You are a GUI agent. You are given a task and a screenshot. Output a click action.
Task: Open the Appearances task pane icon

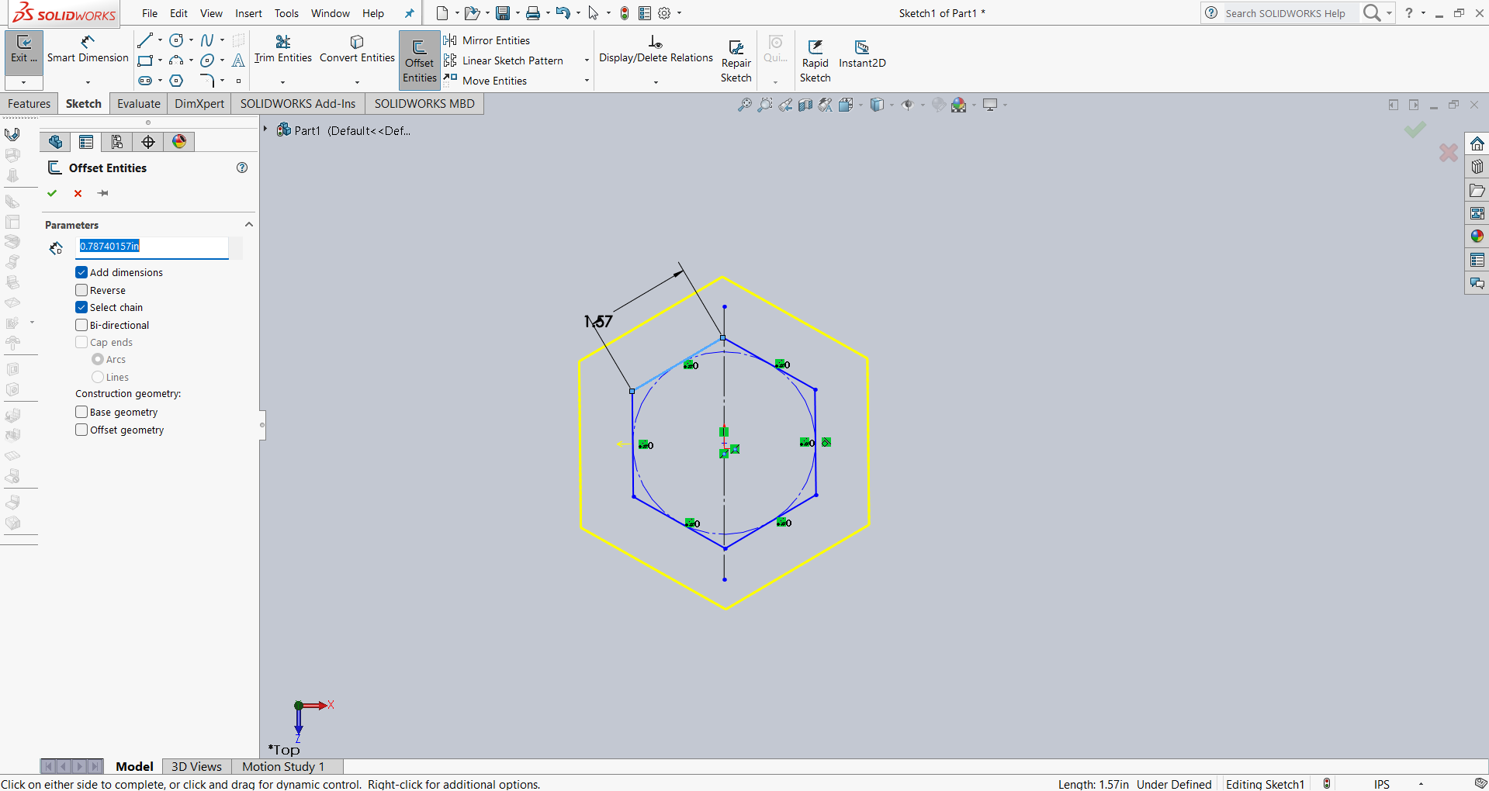(1477, 237)
